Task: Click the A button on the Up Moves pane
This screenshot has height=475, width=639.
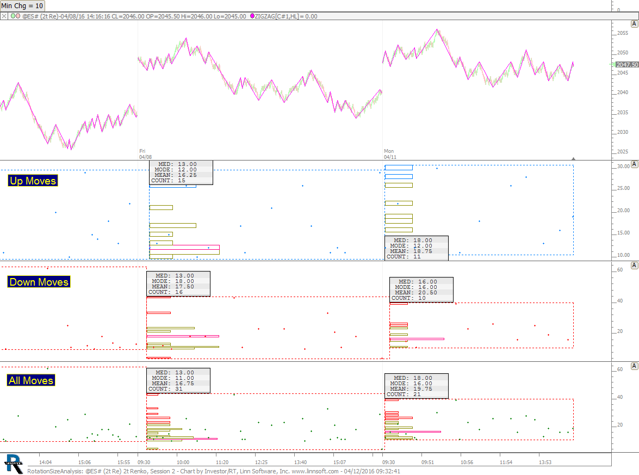Action: (x=634, y=164)
